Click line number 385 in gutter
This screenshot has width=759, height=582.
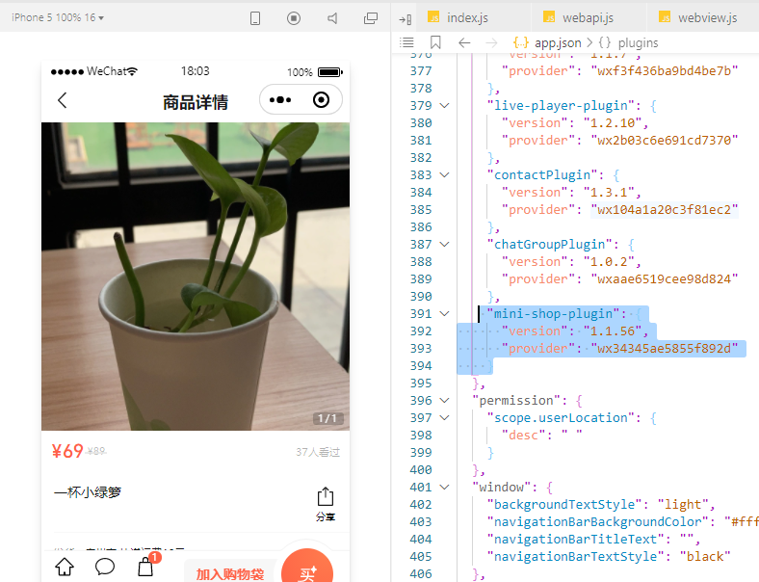coord(421,210)
